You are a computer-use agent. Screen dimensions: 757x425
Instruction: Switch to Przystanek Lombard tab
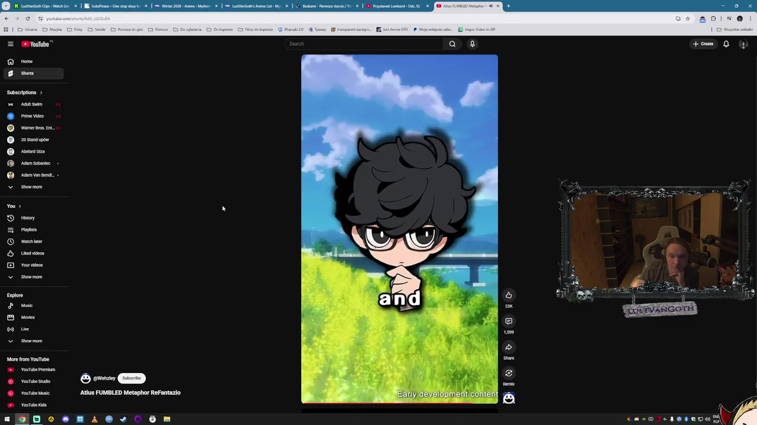(396, 6)
